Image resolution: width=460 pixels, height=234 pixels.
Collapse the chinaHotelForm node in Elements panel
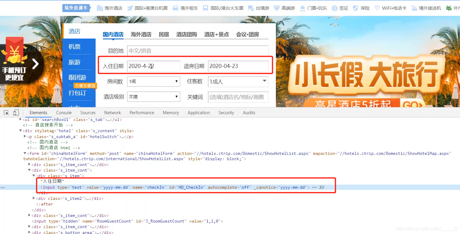[25, 153]
